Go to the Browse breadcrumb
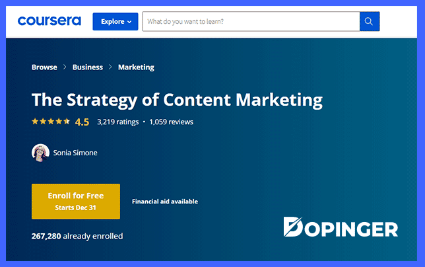The image size is (425, 267). (x=44, y=67)
